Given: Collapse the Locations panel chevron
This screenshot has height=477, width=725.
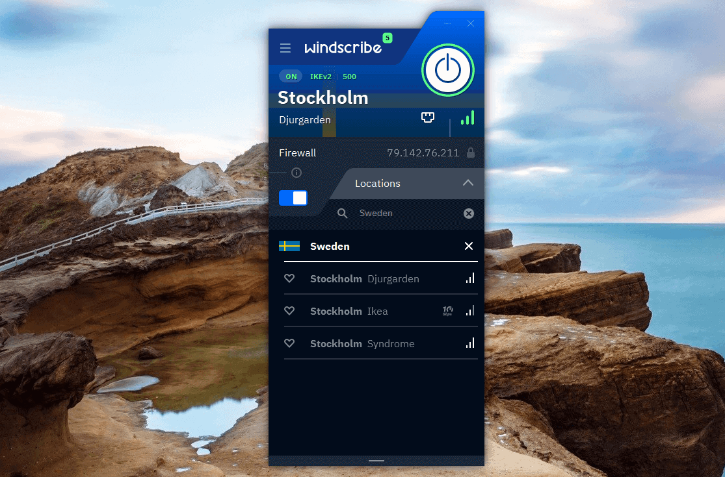Looking at the screenshot, I should 468,182.
